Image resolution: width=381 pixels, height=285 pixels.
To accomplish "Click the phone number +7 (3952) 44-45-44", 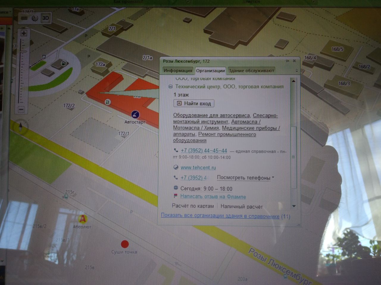I will 204,151.
